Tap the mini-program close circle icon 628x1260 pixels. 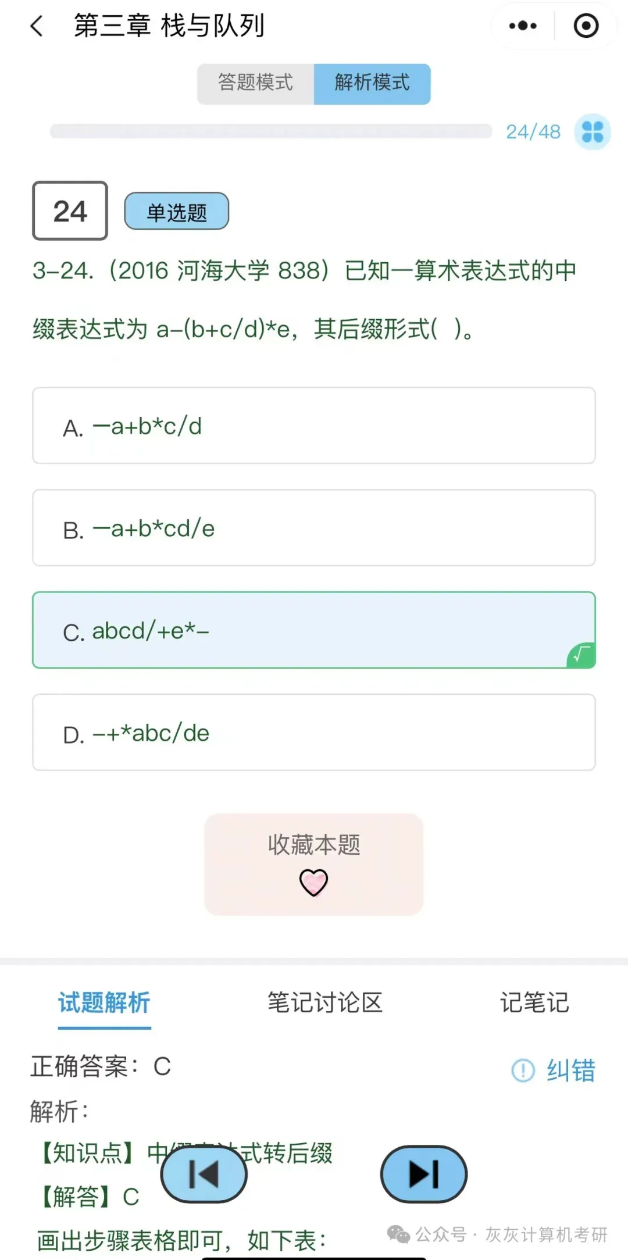pos(586,26)
